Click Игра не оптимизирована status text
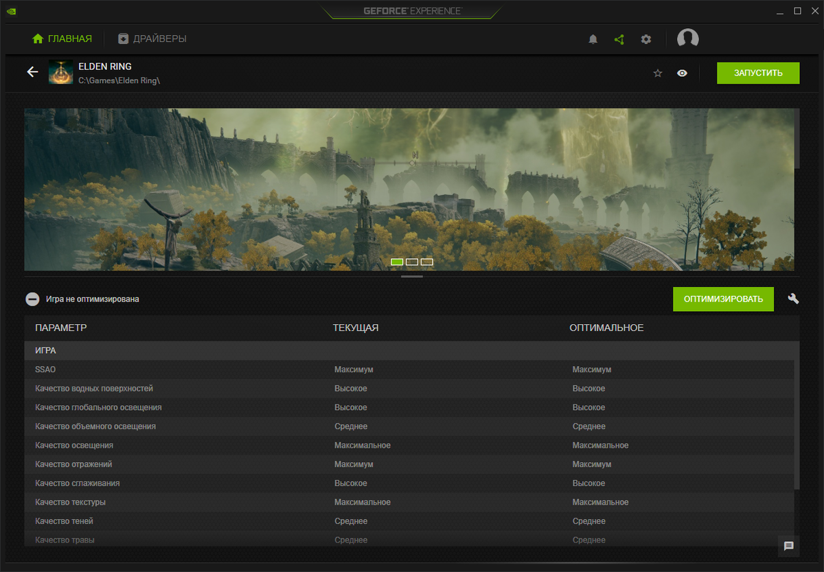This screenshot has height=572, width=824. [x=93, y=299]
